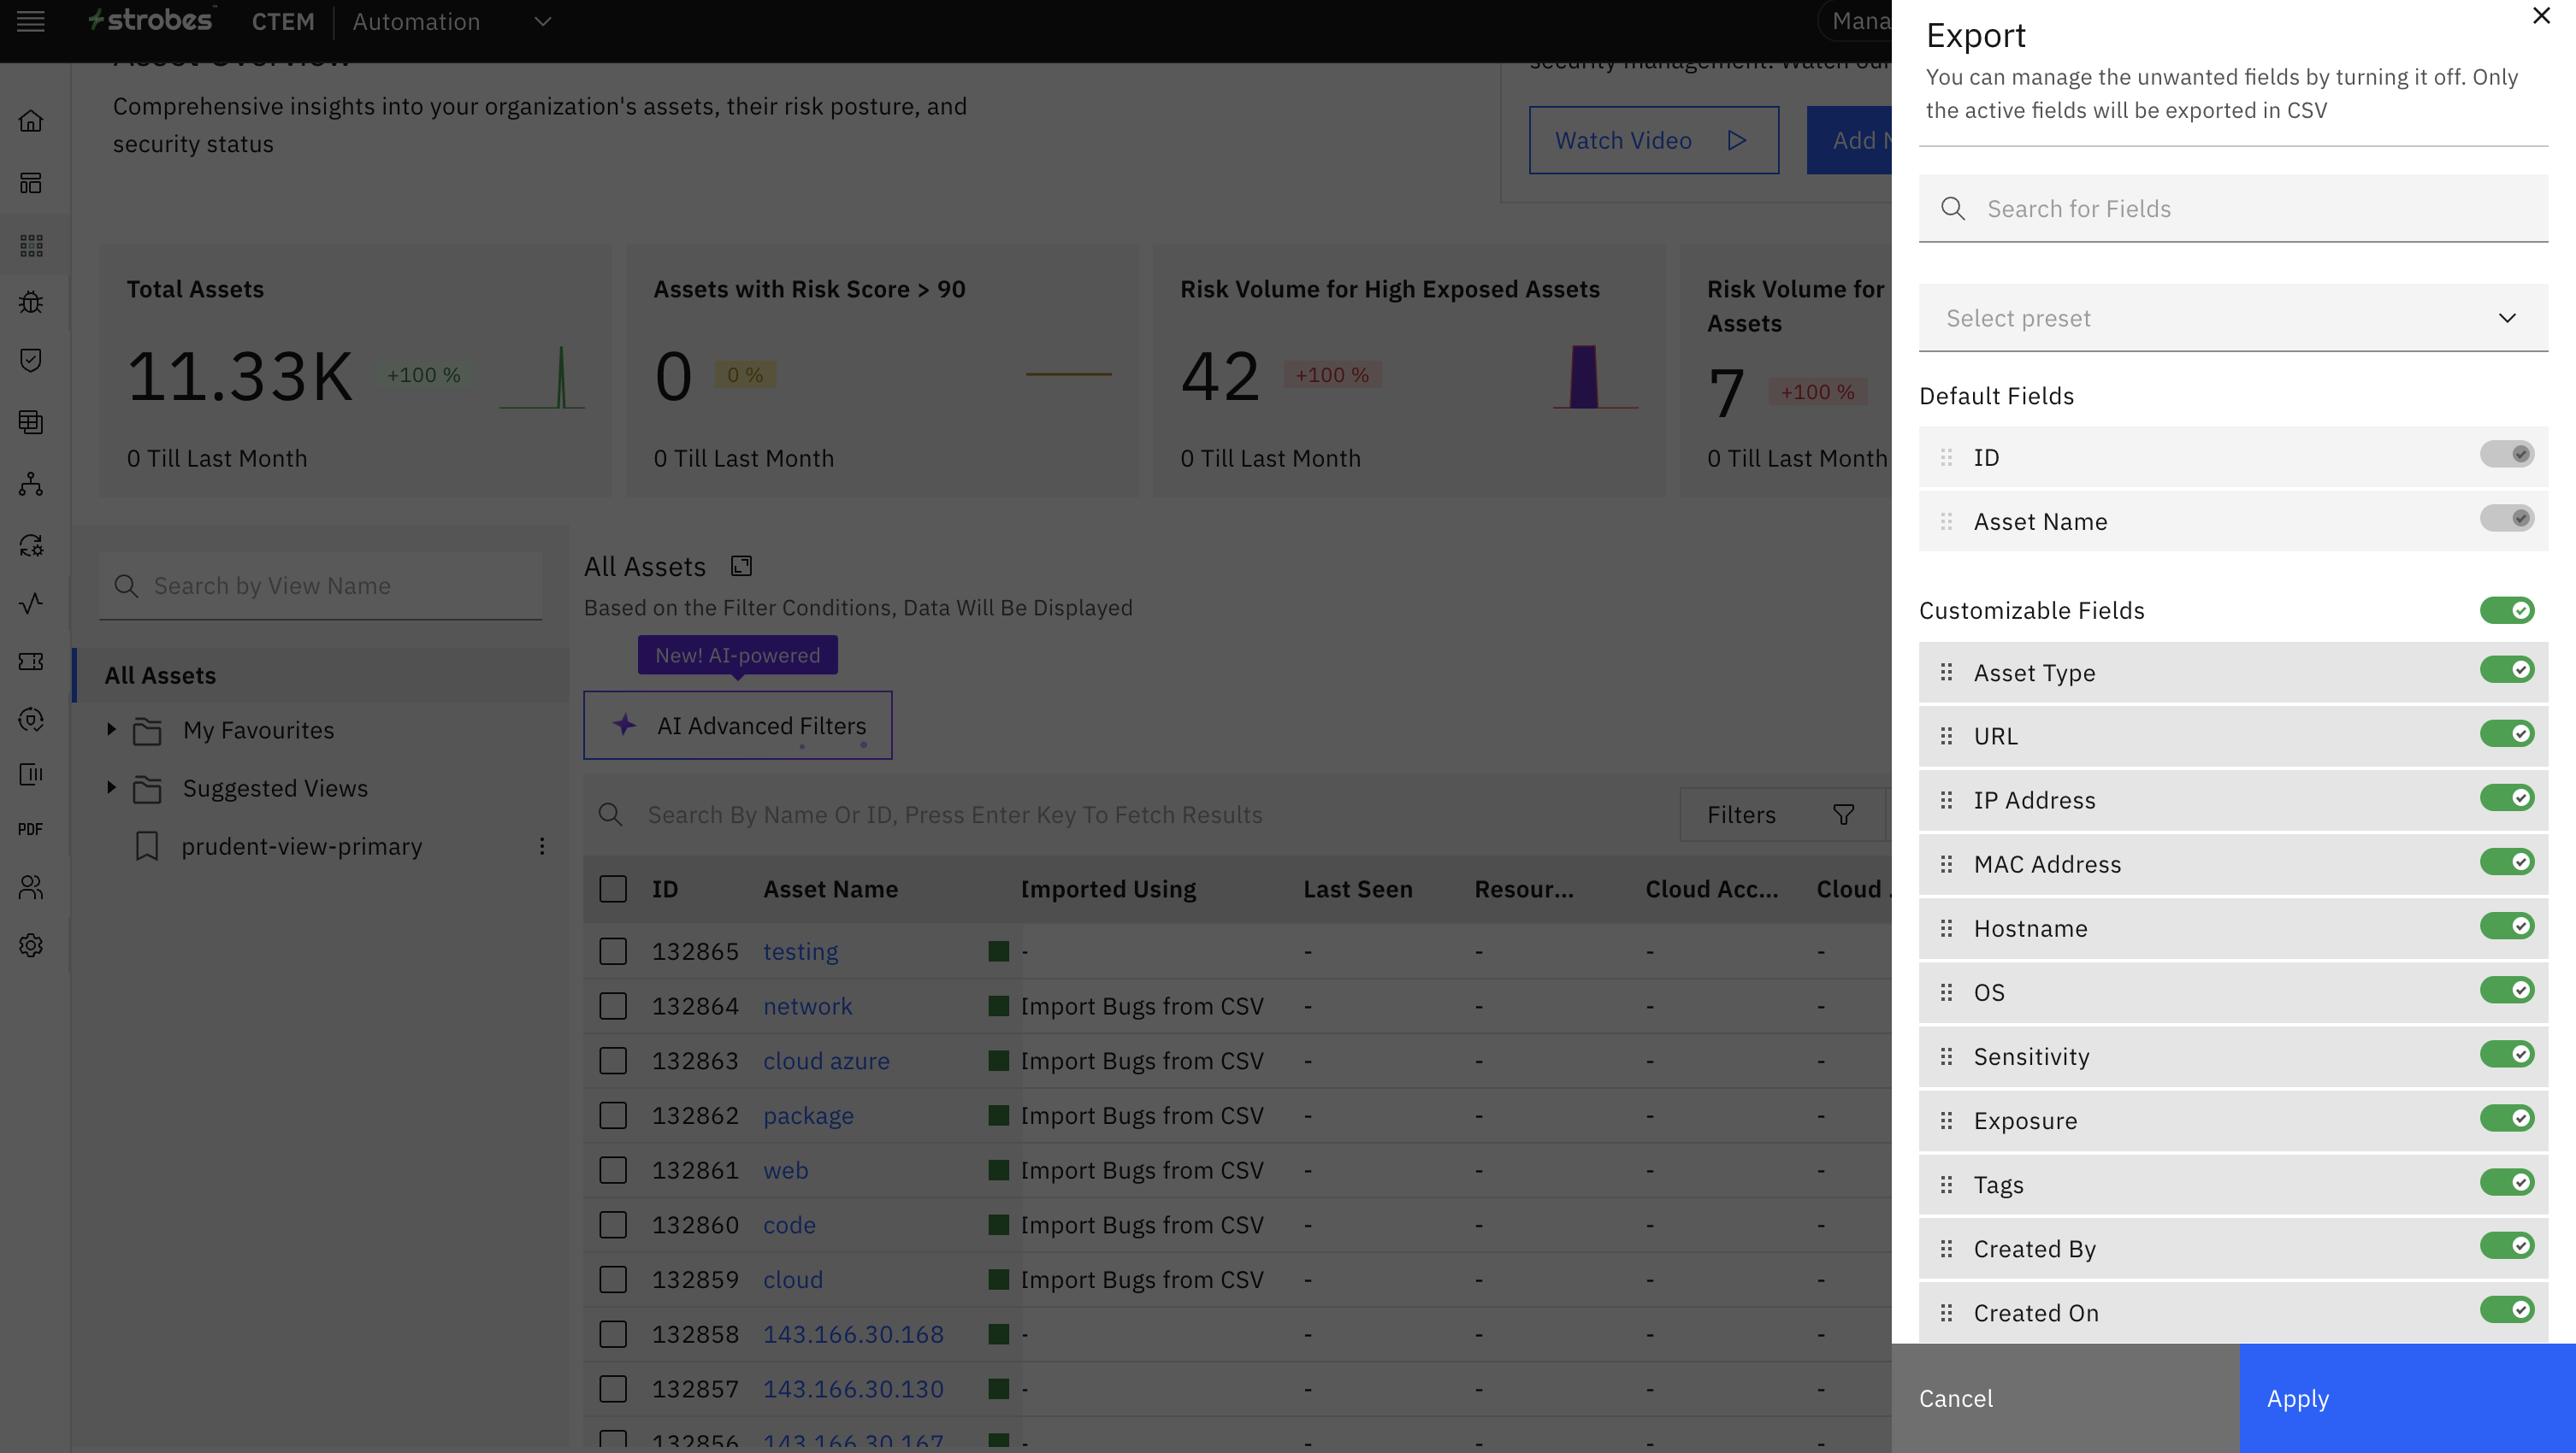Image resolution: width=2576 pixels, height=1453 pixels.
Task: Toggle off the URL export field
Action: pyautogui.click(x=2506, y=734)
